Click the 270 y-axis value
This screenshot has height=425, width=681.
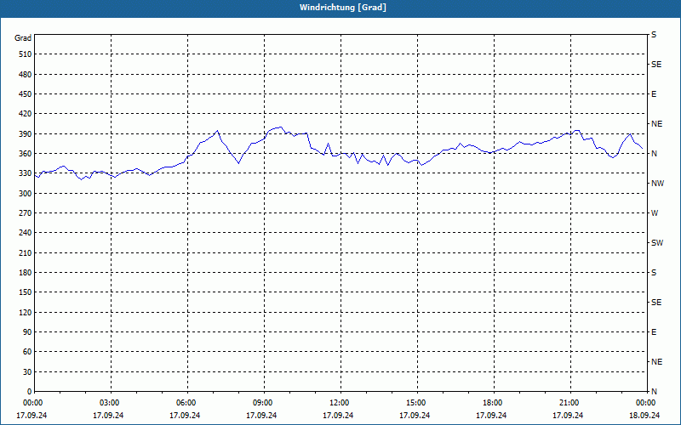(x=26, y=213)
